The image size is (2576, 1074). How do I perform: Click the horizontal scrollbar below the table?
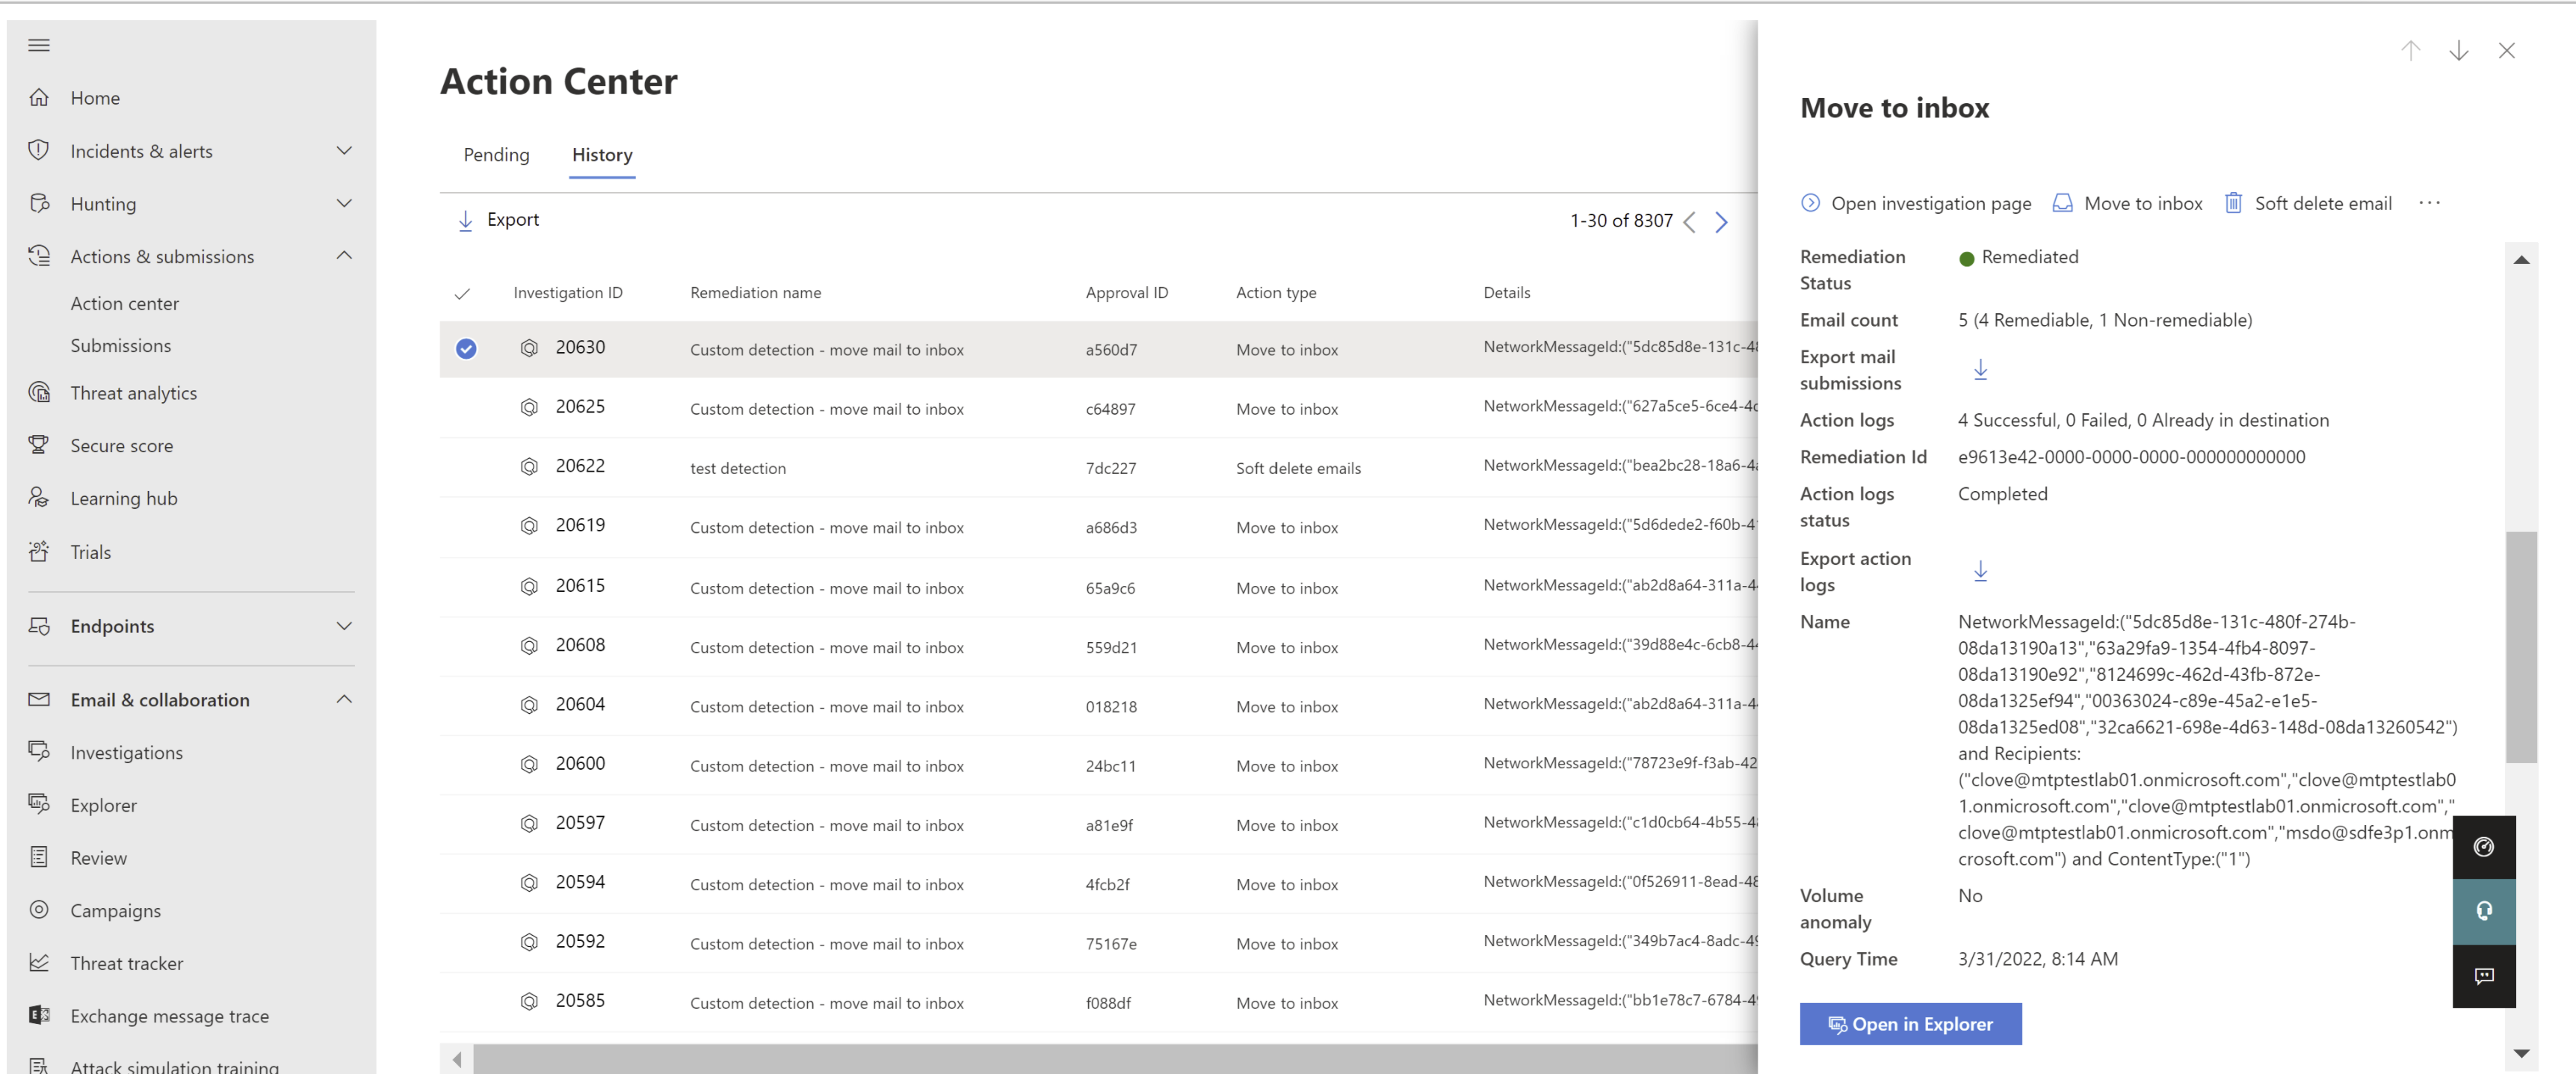coord(1100,1058)
